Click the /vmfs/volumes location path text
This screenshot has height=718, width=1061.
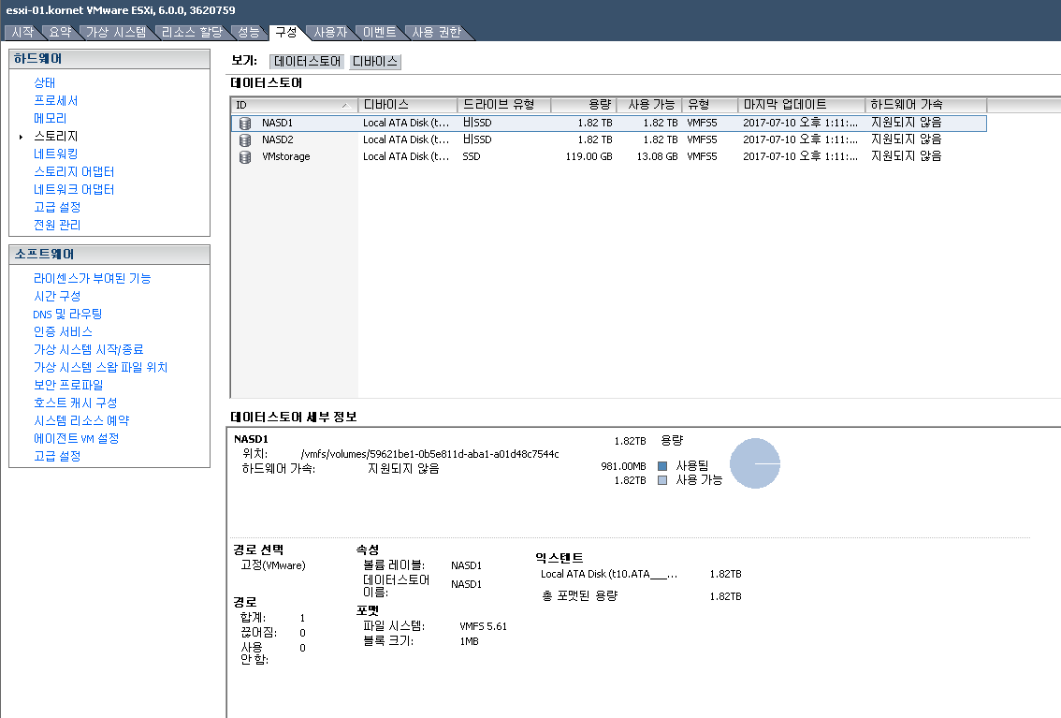click(429, 454)
